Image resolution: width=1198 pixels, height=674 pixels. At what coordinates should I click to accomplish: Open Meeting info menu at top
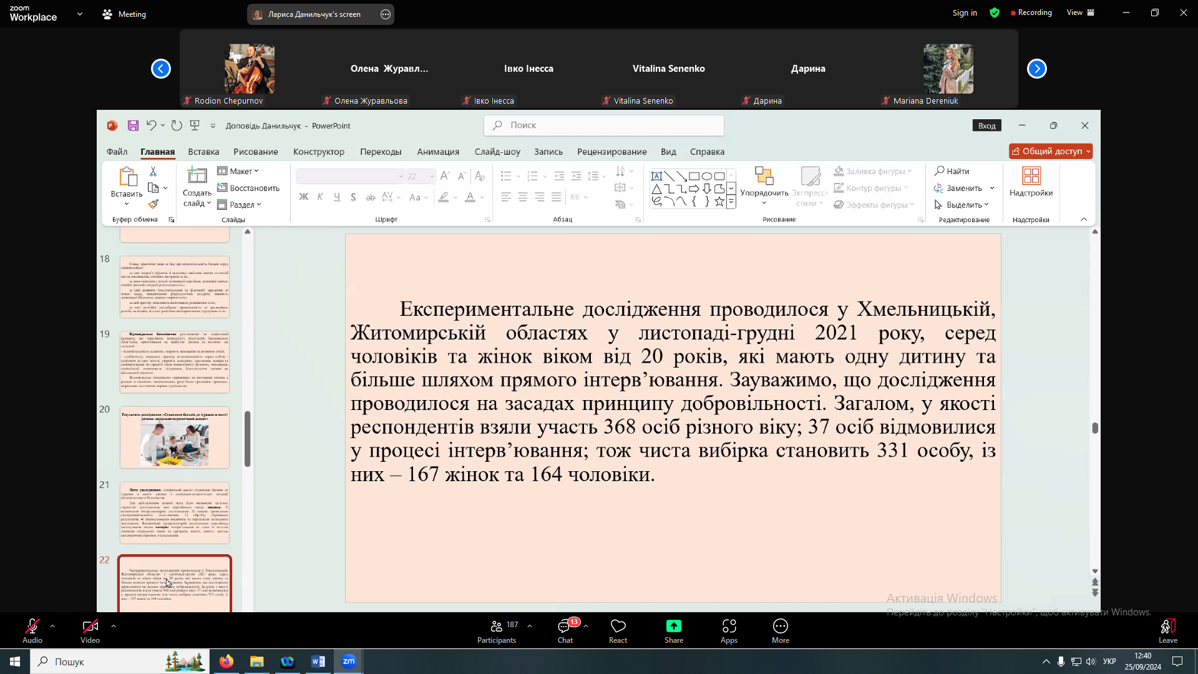pos(124,14)
